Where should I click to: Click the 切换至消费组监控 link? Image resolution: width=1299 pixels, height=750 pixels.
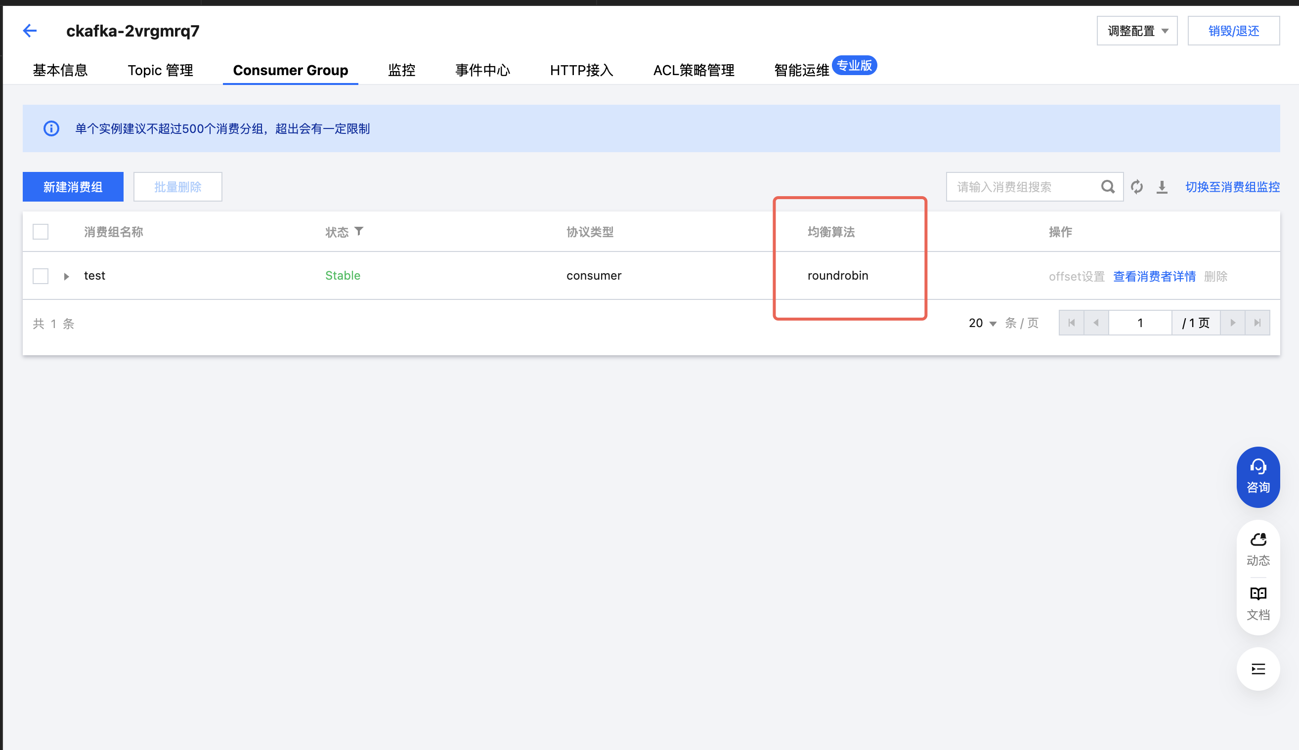pyautogui.click(x=1232, y=187)
